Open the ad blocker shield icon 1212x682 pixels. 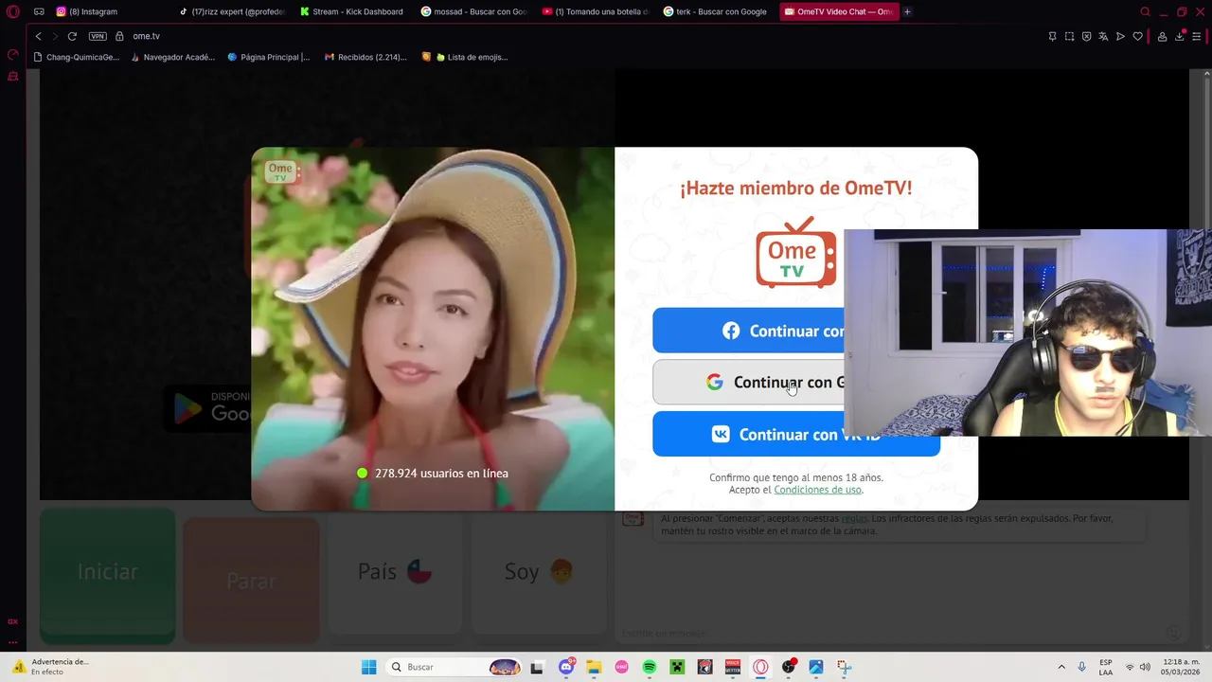[1086, 36]
